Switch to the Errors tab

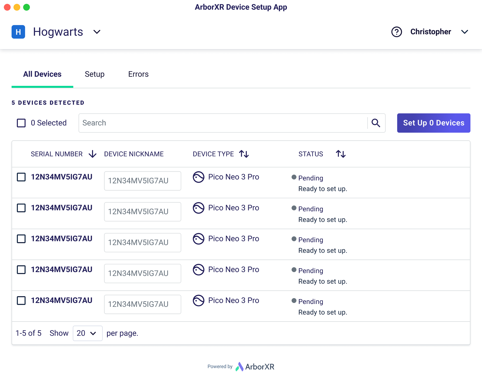[138, 74]
